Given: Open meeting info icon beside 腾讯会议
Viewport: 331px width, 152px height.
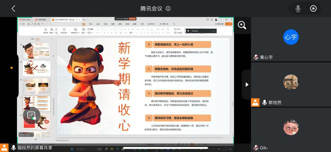Looking at the screenshot, I should point(168,9).
